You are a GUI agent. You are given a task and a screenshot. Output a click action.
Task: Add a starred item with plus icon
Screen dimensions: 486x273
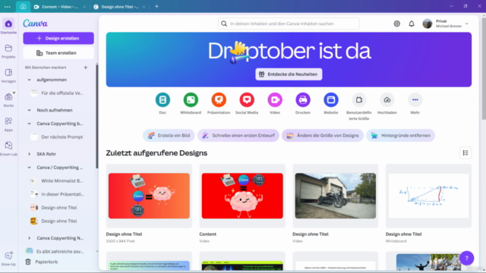coord(86,67)
